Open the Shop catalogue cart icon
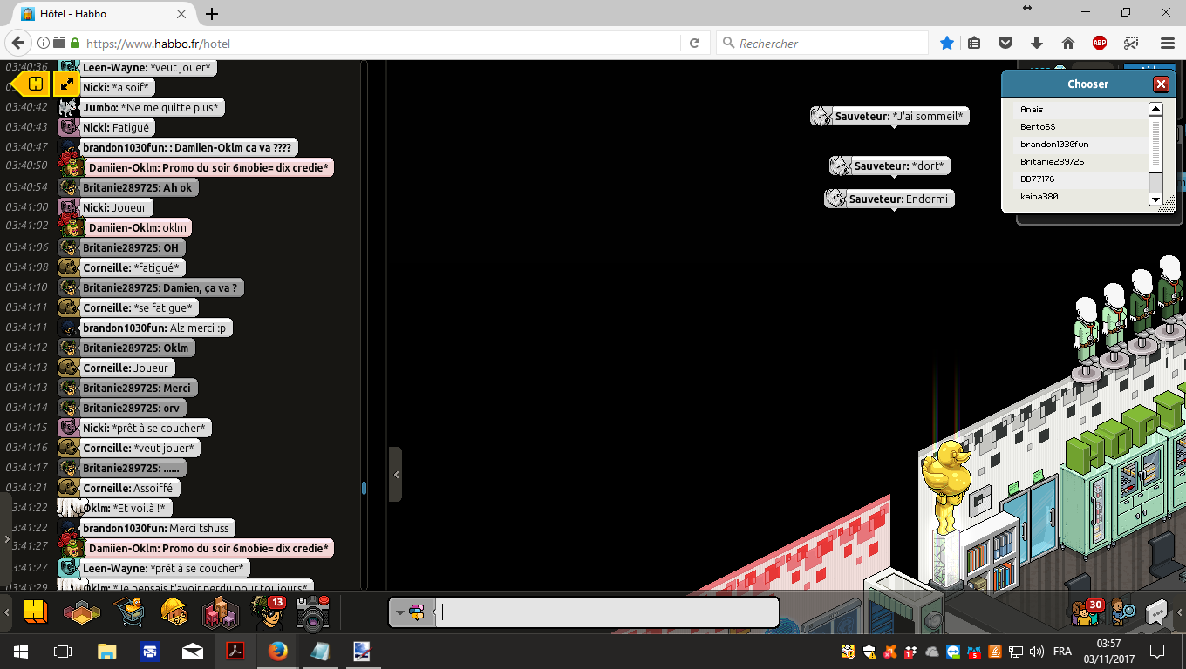 [x=130, y=612]
